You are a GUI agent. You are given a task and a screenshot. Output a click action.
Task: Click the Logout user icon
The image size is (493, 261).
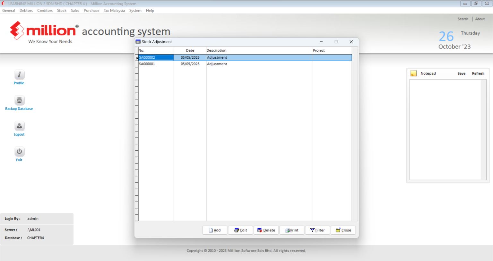[19, 126]
